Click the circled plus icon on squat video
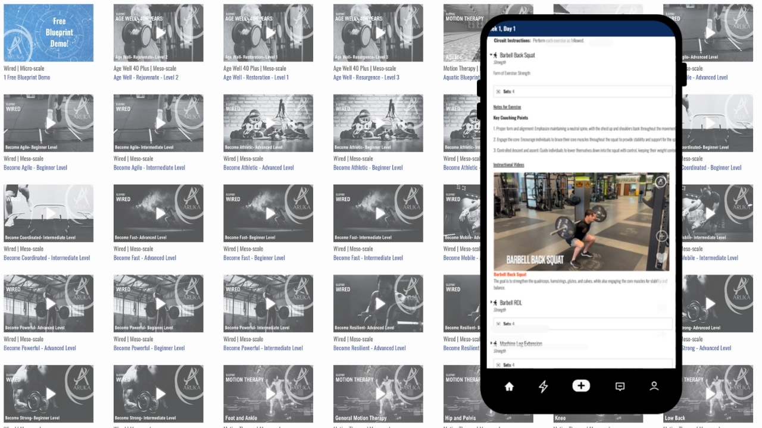Screen dimensions: 762x428 pyautogui.click(x=661, y=237)
